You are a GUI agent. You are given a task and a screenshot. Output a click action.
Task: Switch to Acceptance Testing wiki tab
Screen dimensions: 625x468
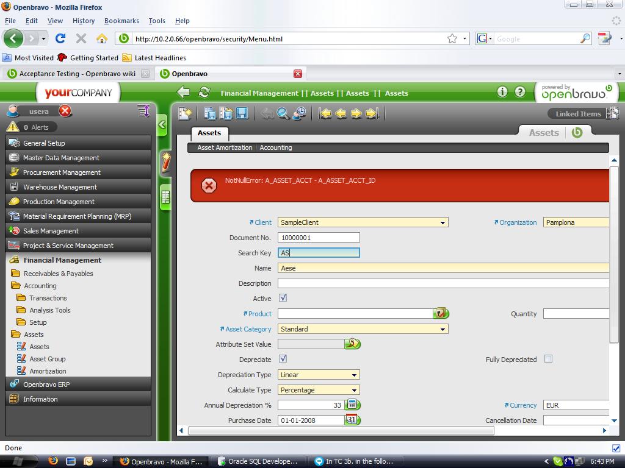(78, 74)
